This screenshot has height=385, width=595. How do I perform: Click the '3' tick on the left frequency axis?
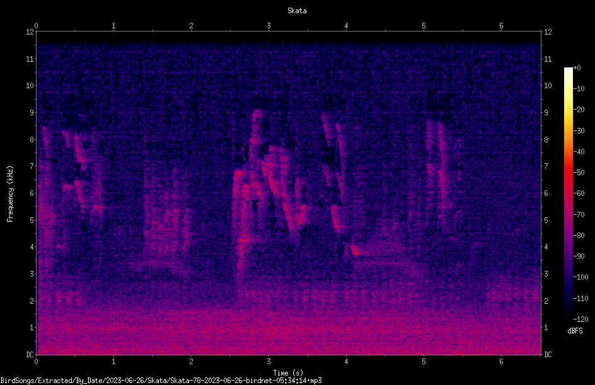pos(32,274)
